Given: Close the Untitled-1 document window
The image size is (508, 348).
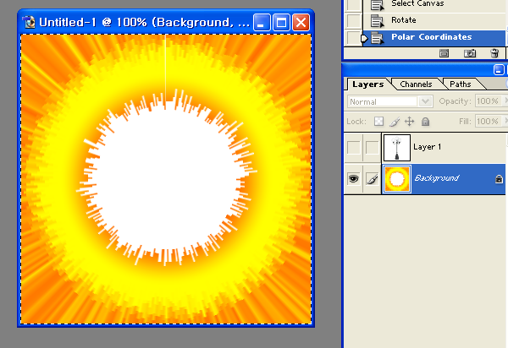Looking at the screenshot, I should 301,22.
